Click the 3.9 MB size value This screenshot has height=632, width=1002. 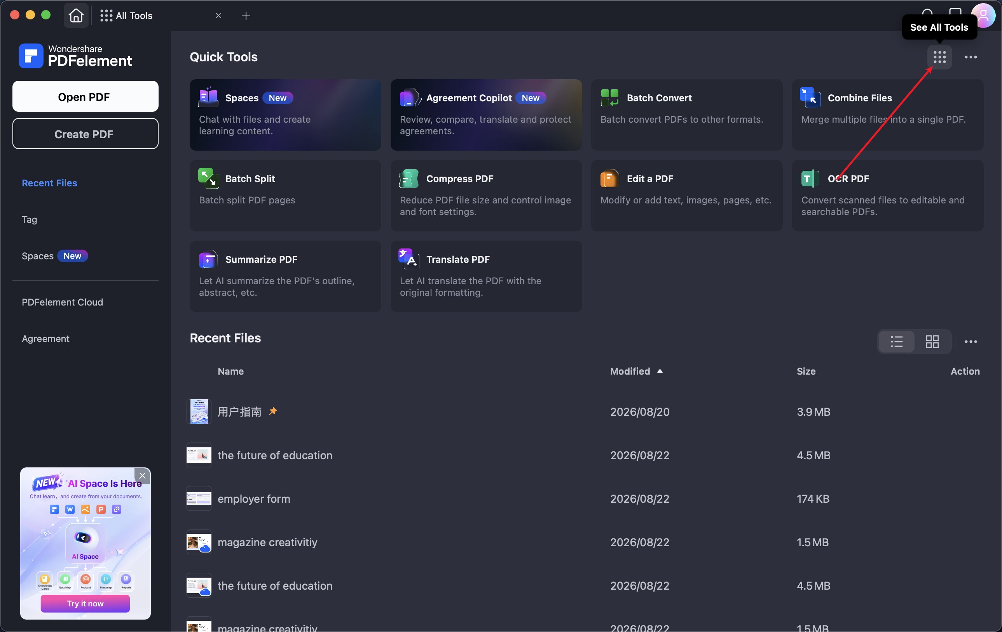[x=813, y=411]
